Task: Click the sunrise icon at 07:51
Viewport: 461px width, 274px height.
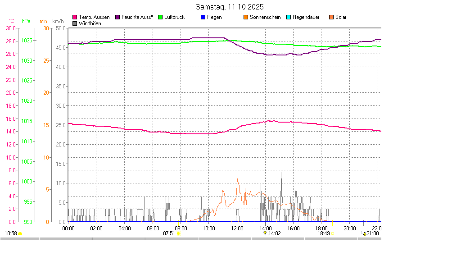Action: 179,233
